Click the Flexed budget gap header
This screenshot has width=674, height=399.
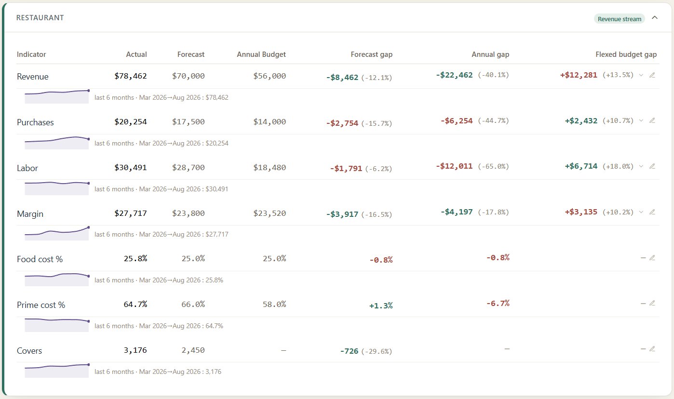626,54
